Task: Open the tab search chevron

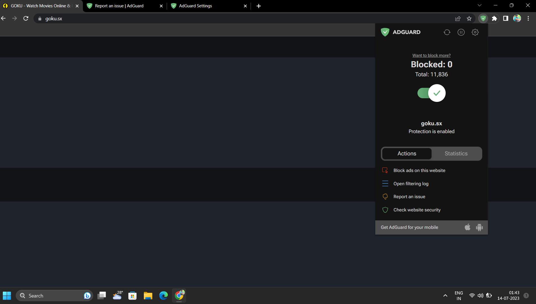Action: click(x=479, y=5)
